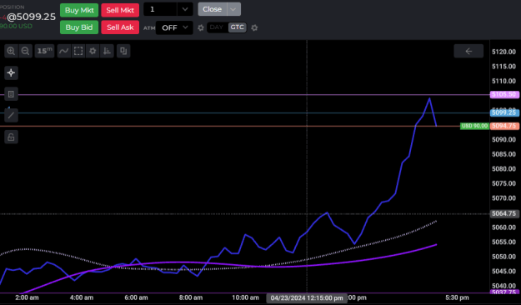
Task: Select the line drawing tool
Action: tap(11, 115)
